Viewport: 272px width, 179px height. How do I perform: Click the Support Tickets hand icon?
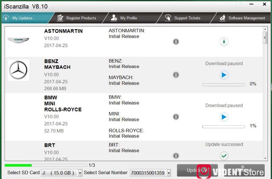coord(168,18)
